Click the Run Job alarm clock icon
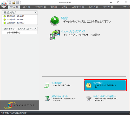The image size is (130, 115). [47, 85]
